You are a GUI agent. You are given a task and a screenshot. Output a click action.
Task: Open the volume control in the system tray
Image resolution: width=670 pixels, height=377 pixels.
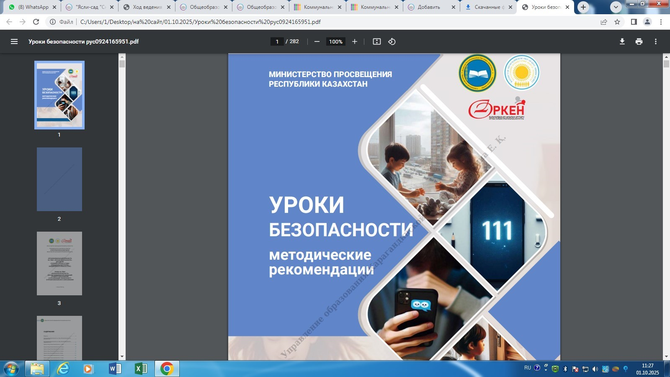(x=595, y=370)
